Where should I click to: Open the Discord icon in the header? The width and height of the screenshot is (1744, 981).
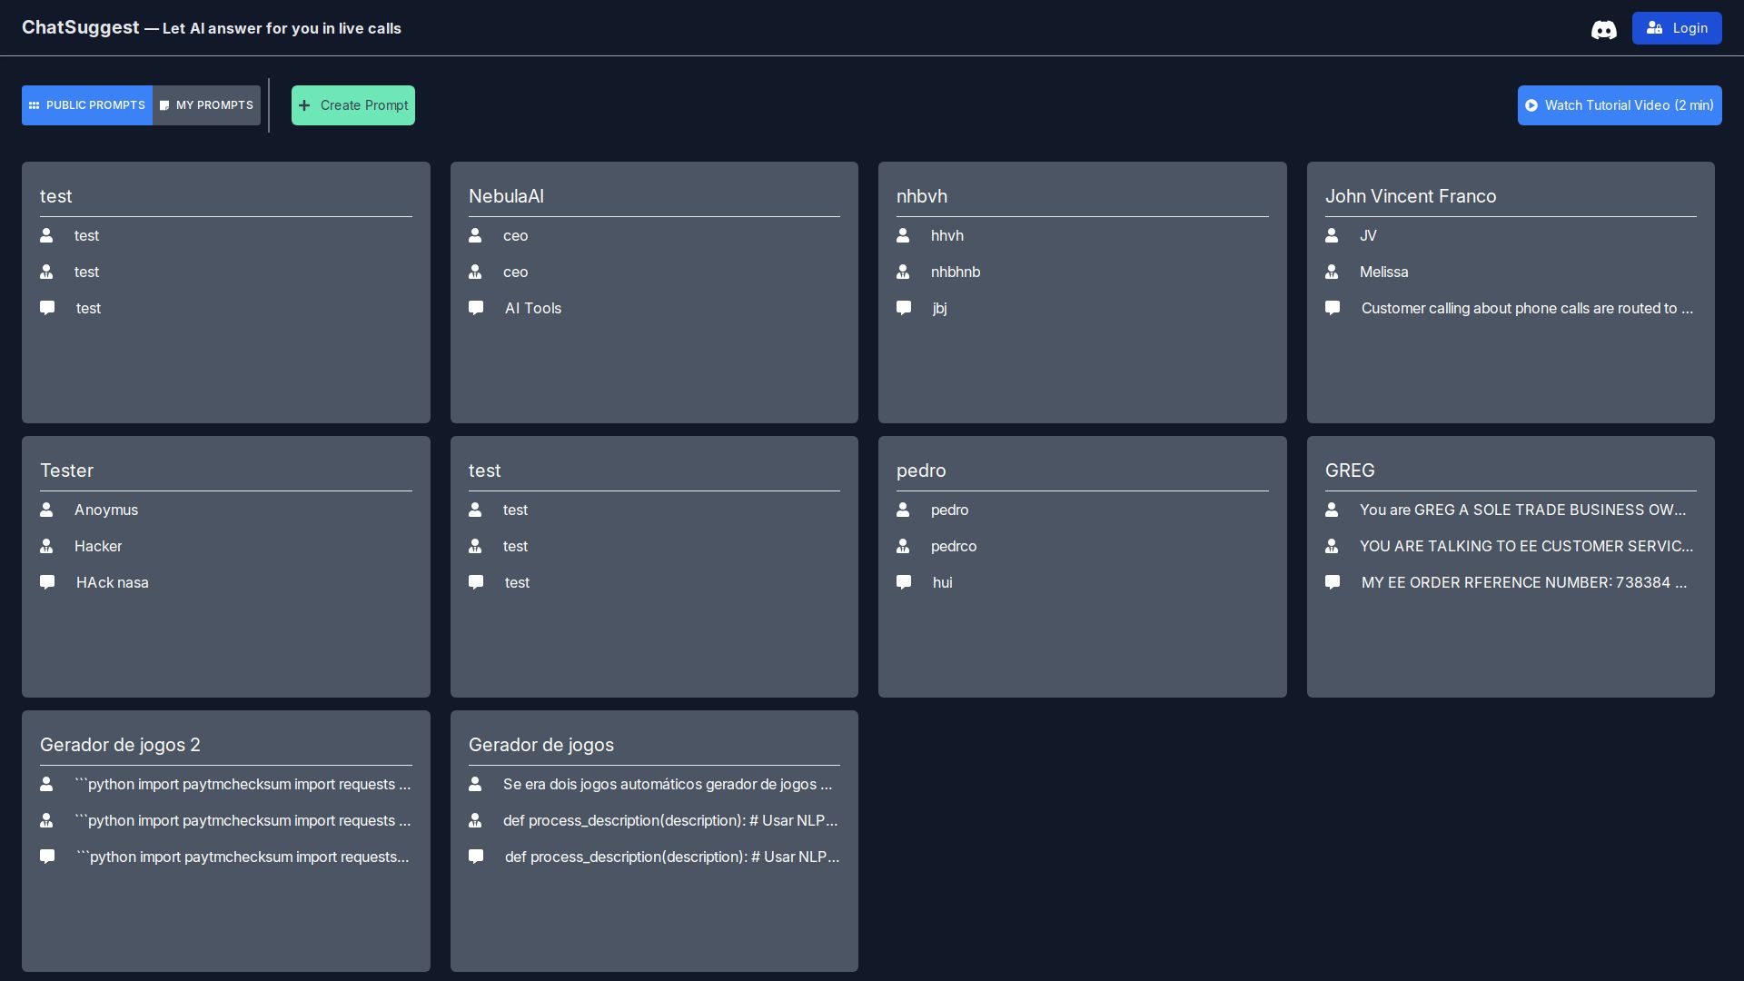tap(1603, 29)
